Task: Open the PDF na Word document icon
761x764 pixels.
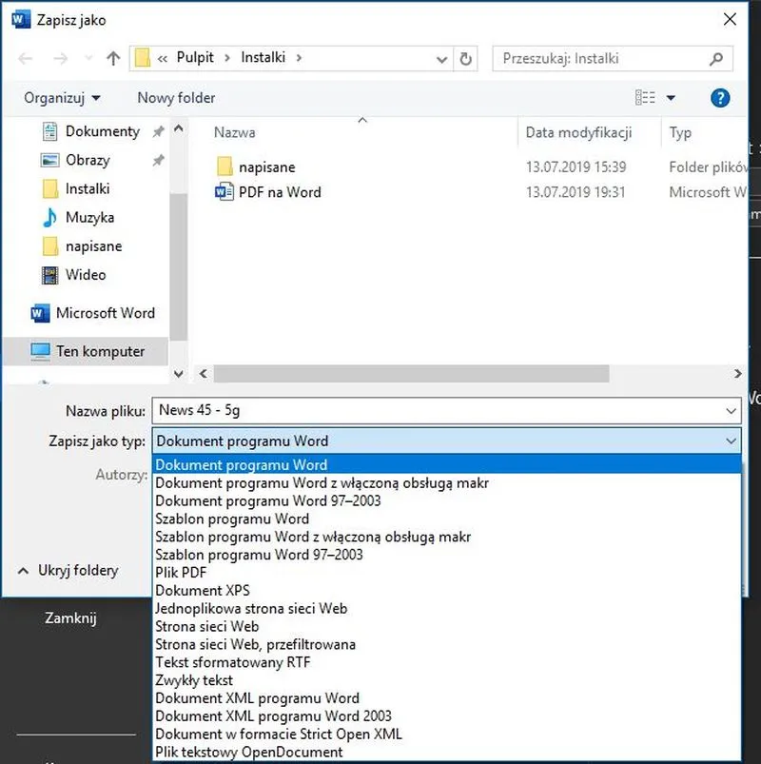Action: tap(224, 193)
